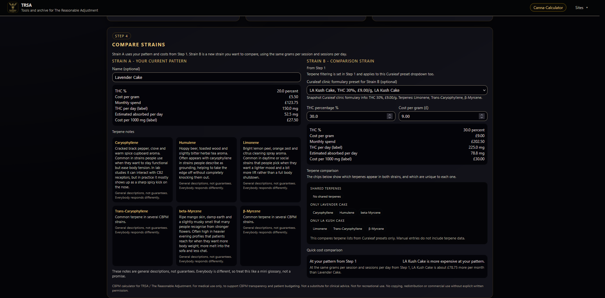This screenshot has width=605, height=298.
Task: Click 'At your pattern from Step 1' label
Action: point(333,261)
